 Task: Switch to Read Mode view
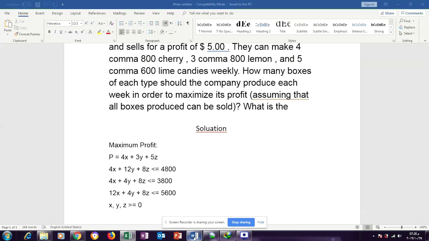coord(357,227)
